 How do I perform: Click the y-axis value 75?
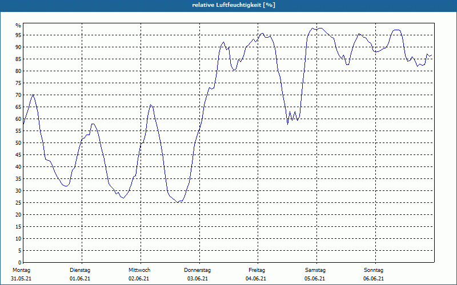point(18,83)
